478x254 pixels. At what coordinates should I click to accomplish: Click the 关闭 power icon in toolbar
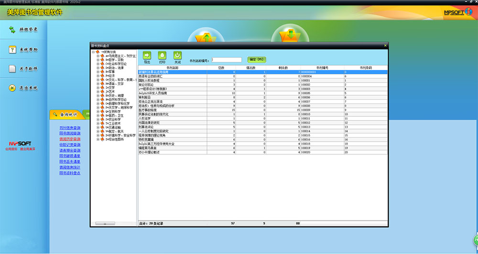click(x=177, y=55)
